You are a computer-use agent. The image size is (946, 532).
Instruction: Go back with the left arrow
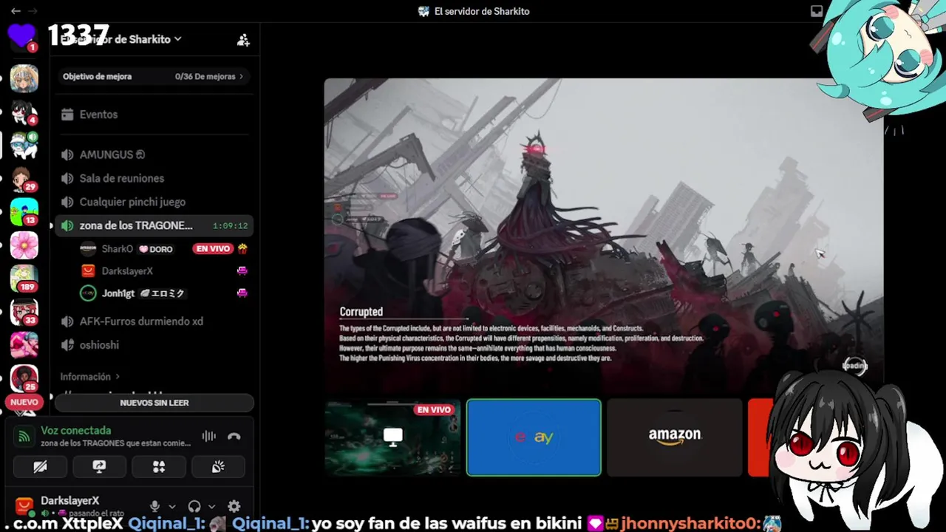(x=16, y=11)
